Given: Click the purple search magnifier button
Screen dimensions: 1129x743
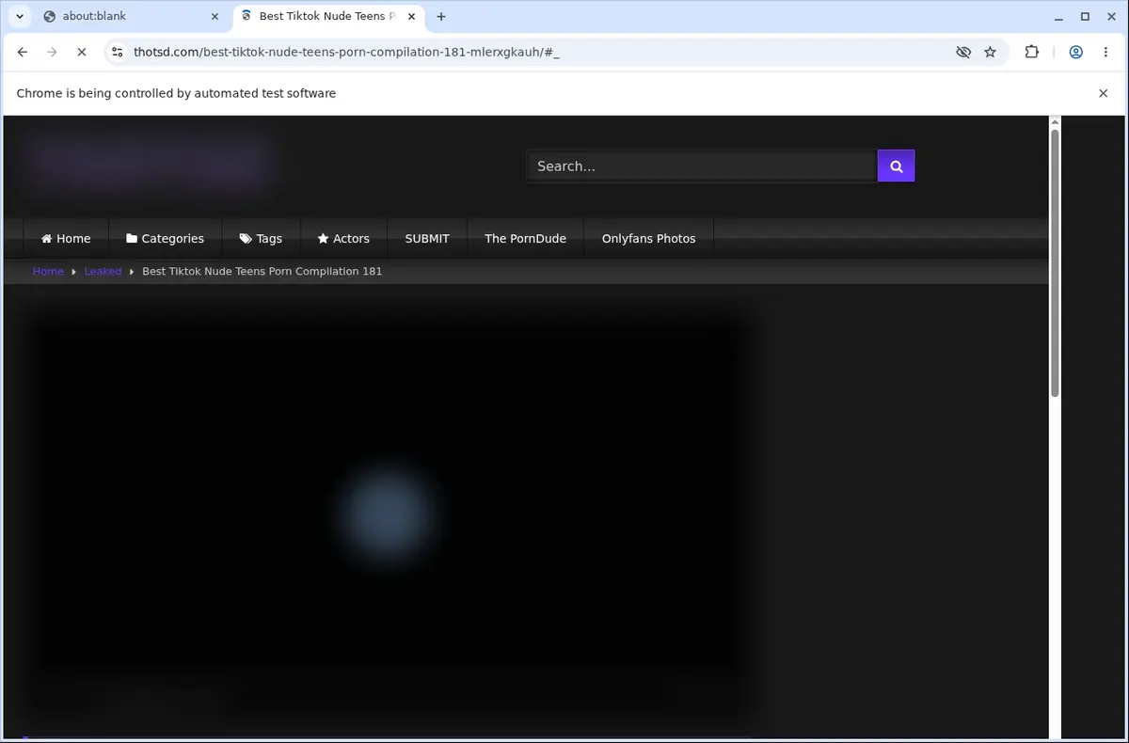Looking at the screenshot, I should coord(896,166).
